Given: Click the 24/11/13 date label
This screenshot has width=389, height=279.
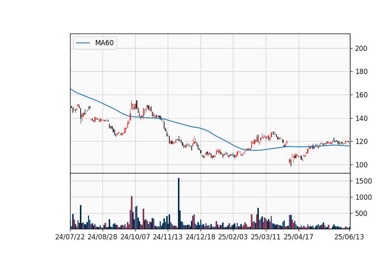Looking at the screenshot, I should [x=168, y=237].
